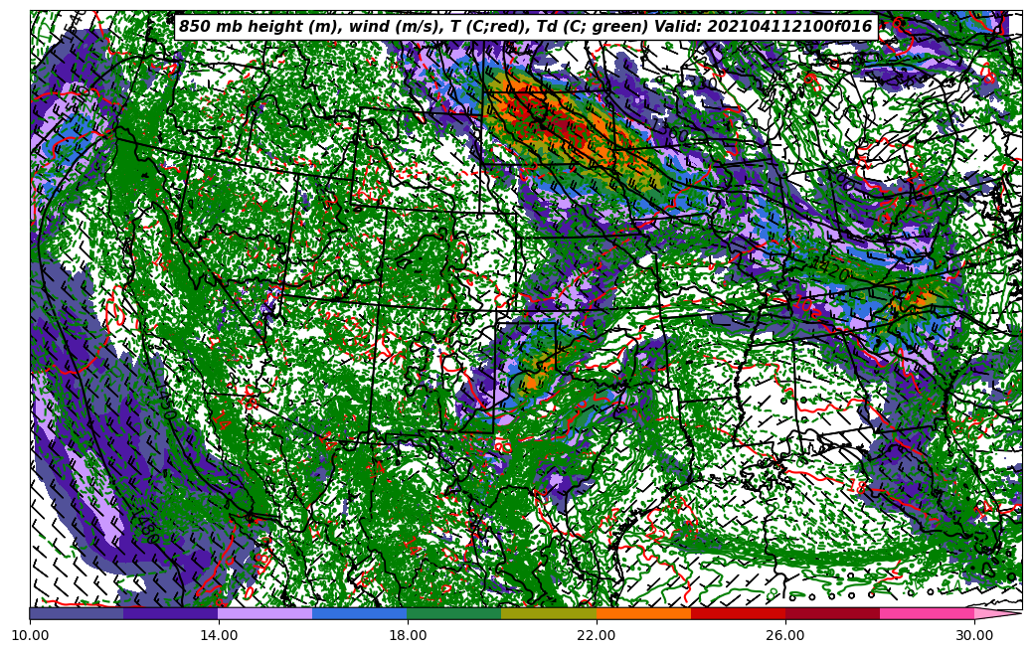This screenshot has width=1031, height=653.
Task: Click the orange 22–24 colorbar segment
Action: 643,613
